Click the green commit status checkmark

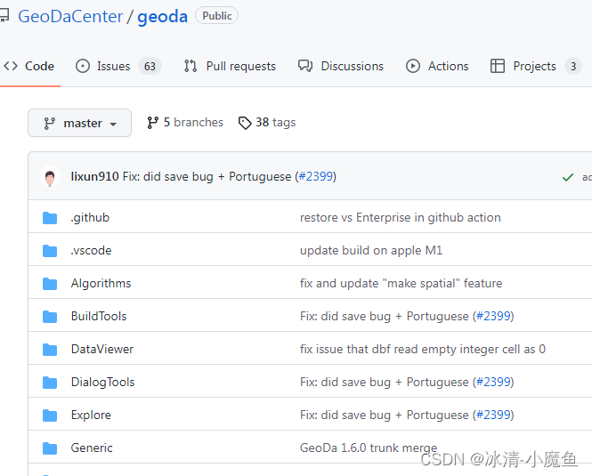point(567,177)
